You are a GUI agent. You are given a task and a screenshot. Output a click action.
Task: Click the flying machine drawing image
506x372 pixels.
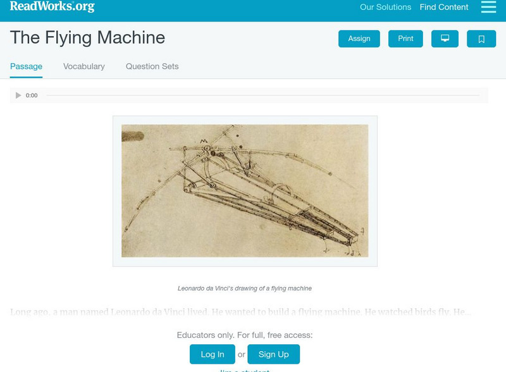pos(245,191)
